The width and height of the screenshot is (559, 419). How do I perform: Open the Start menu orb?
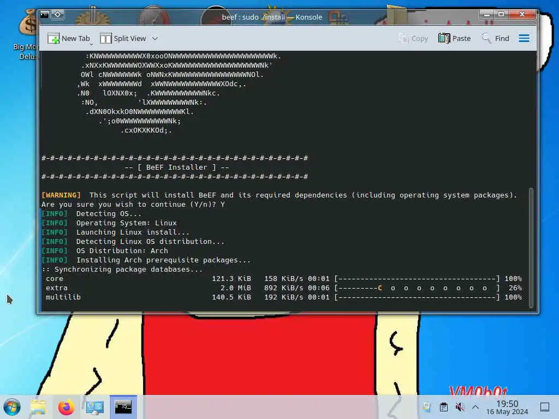coord(12,407)
